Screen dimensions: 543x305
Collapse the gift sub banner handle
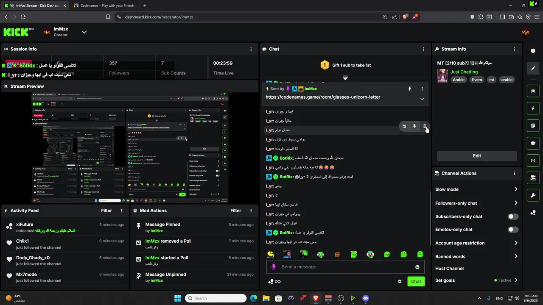[345, 78]
